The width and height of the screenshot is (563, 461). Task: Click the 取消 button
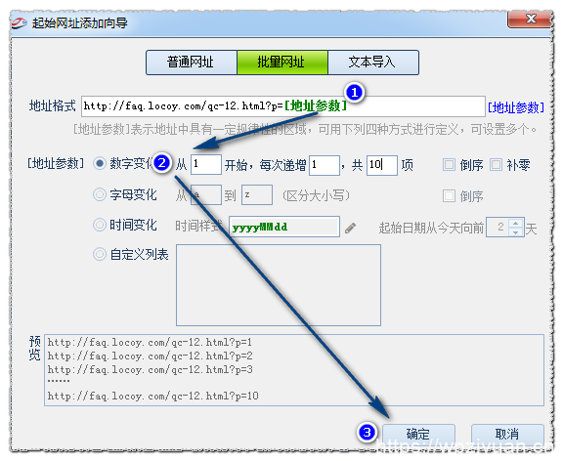pyautogui.click(x=507, y=434)
